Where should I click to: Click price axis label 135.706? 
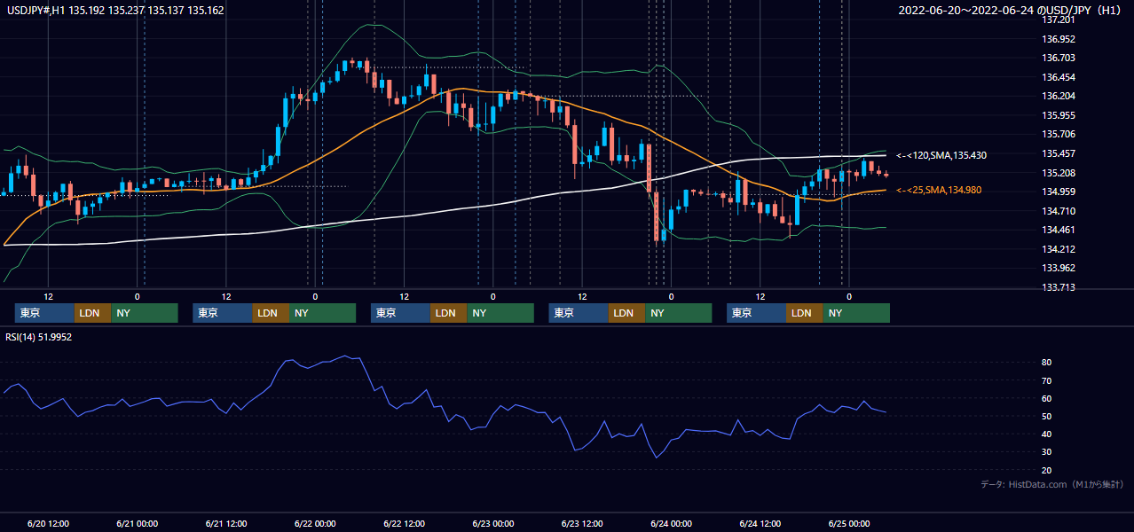pos(1059,134)
